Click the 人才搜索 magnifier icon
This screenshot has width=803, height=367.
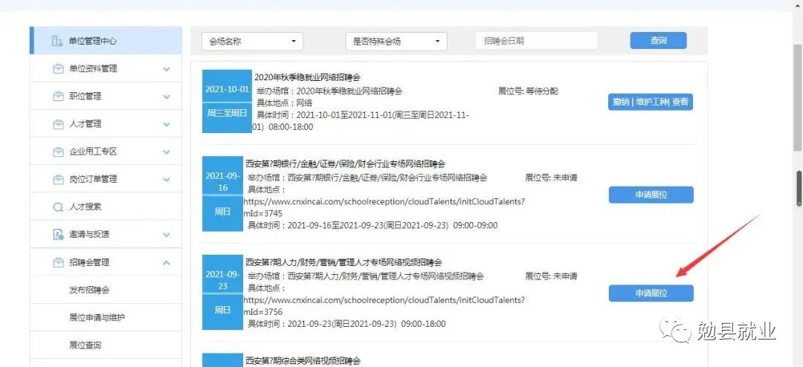point(57,207)
